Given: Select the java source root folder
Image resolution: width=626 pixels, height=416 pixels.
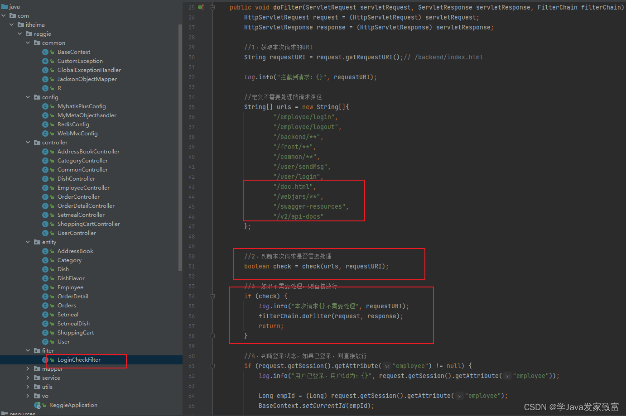Looking at the screenshot, I should pyautogui.click(x=11, y=7).
